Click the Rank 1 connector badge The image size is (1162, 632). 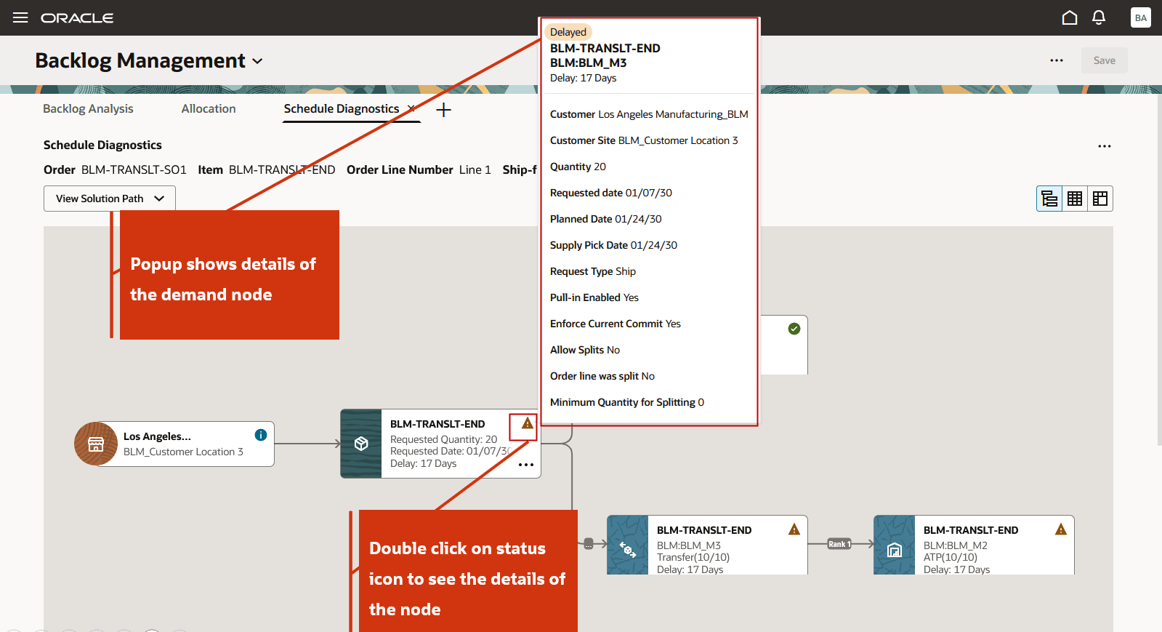pyautogui.click(x=839, y=544)
